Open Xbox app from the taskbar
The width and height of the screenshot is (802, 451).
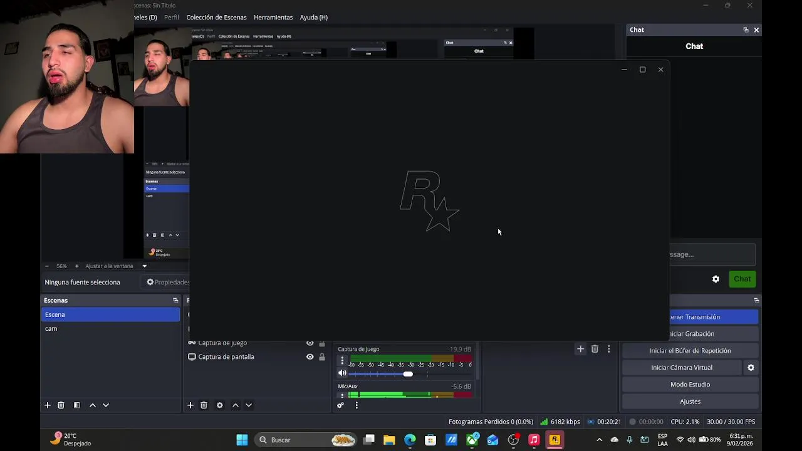(472, 440)
